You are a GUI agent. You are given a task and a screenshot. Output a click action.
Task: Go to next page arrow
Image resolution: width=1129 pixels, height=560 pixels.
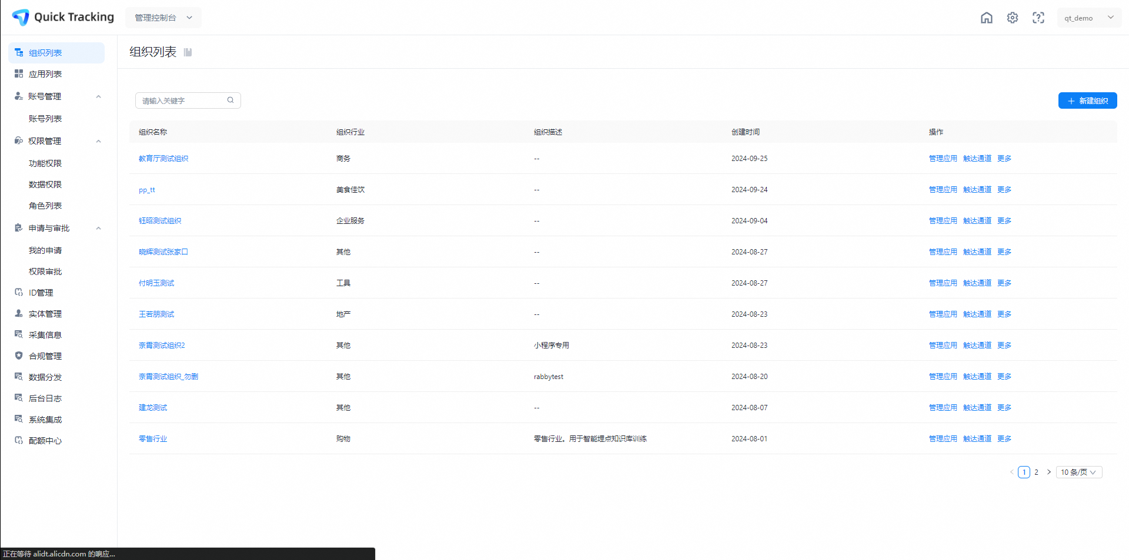pyautogui.click(x=1049, y=472)
